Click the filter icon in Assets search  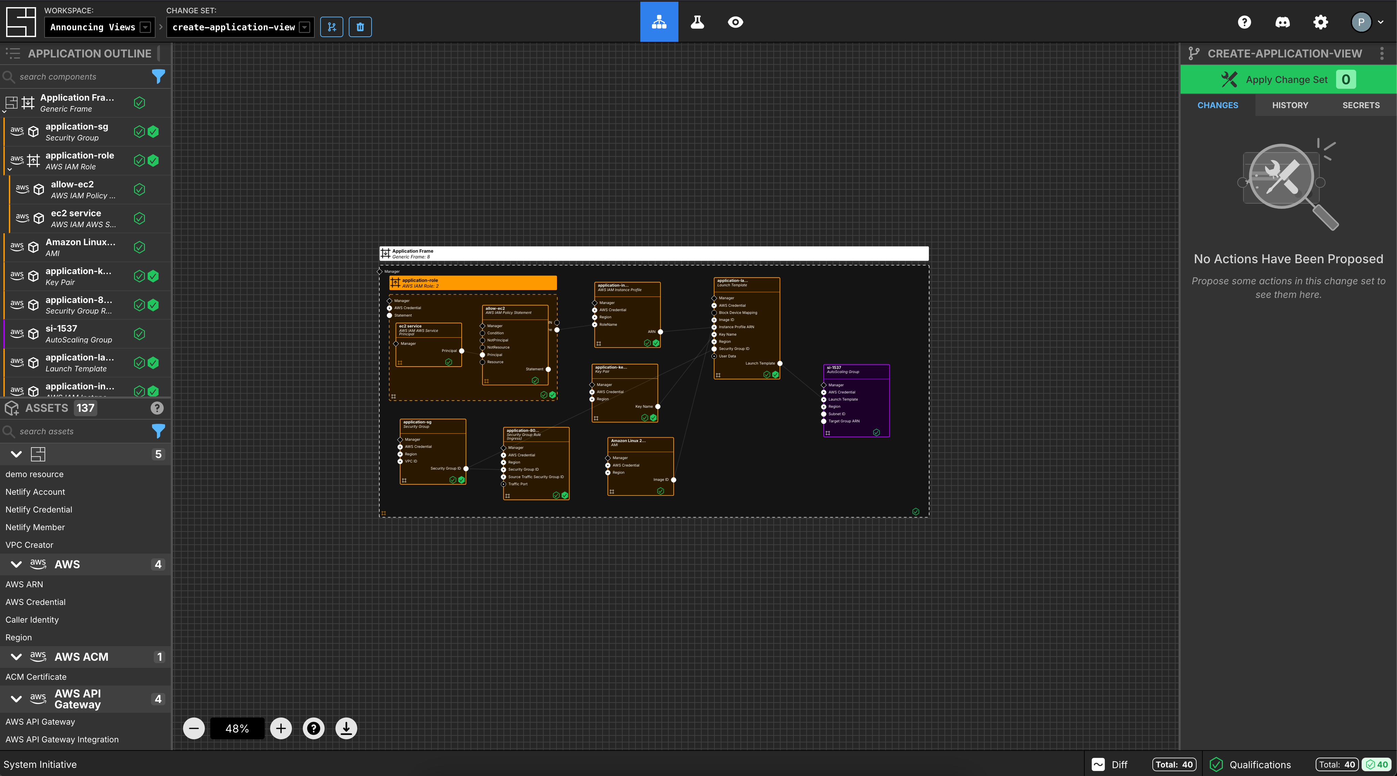[x=159, y=431]
